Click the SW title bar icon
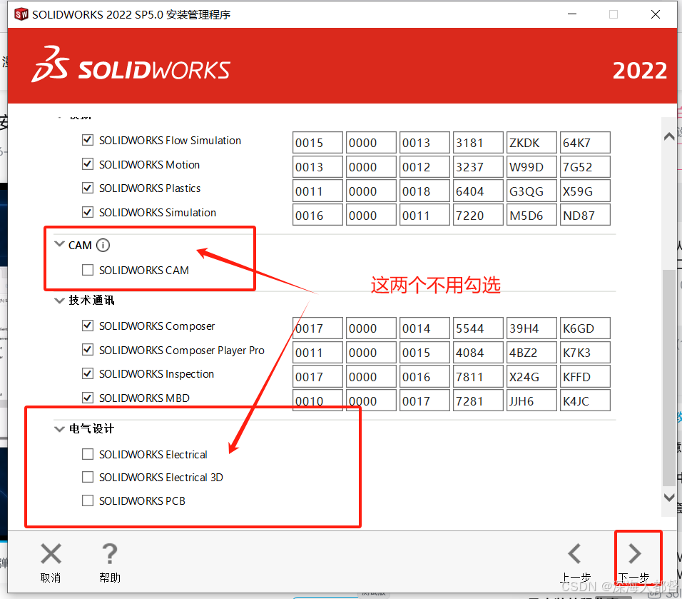 tap(21, 14)
